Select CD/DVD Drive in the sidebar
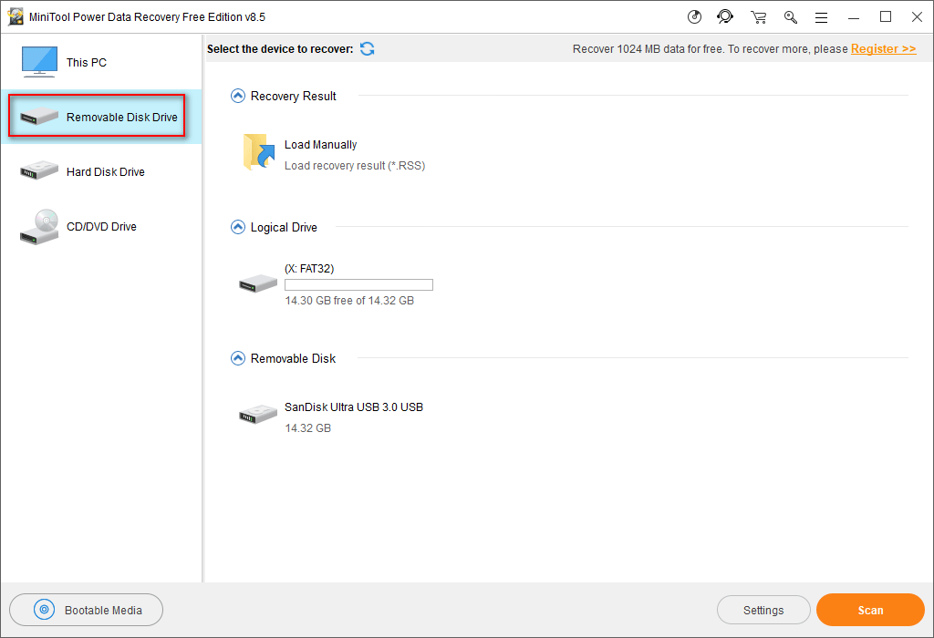This screenshot has width=934, height=638. tap(101, 227)
